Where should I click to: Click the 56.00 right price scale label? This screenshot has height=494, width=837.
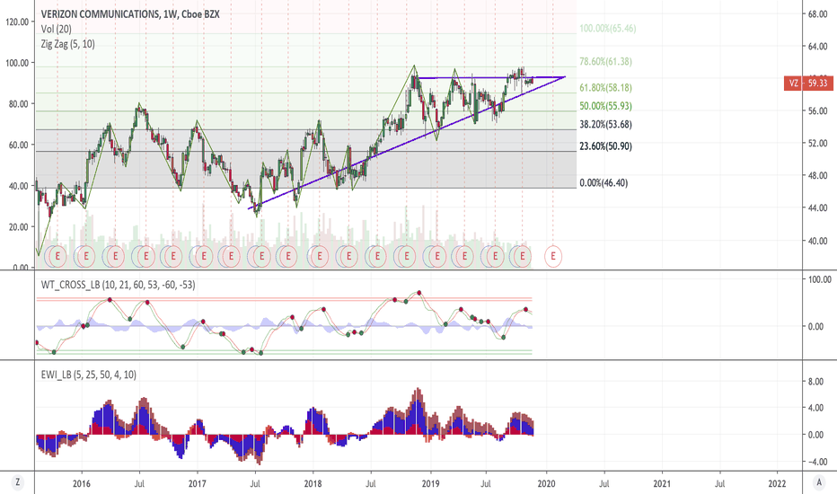pos(818,111)
